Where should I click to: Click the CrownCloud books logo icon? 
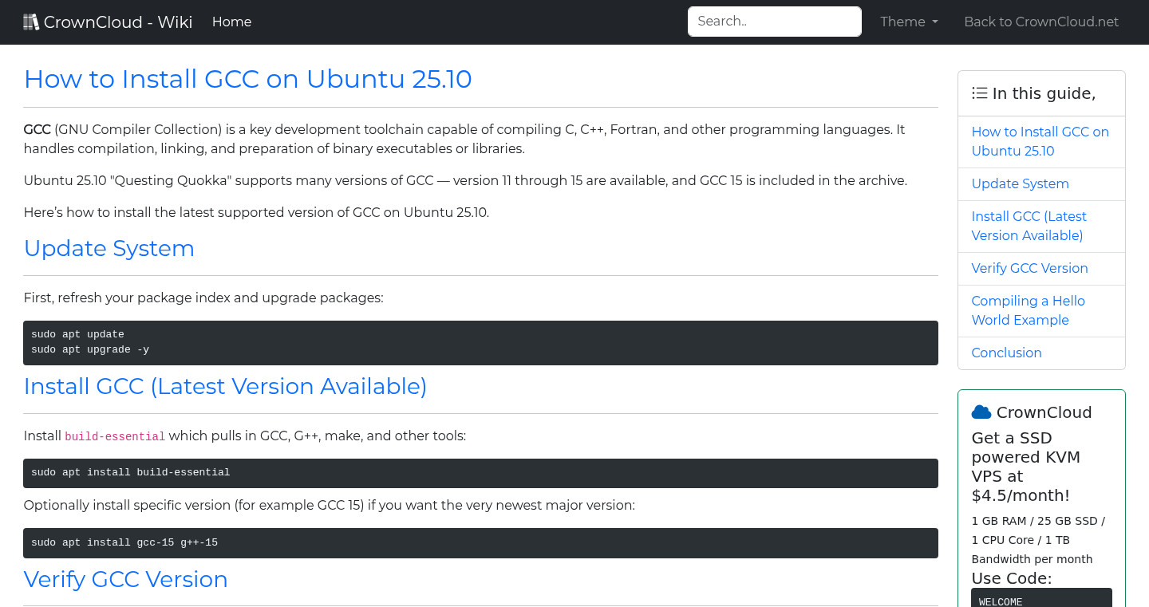point(31,21)
